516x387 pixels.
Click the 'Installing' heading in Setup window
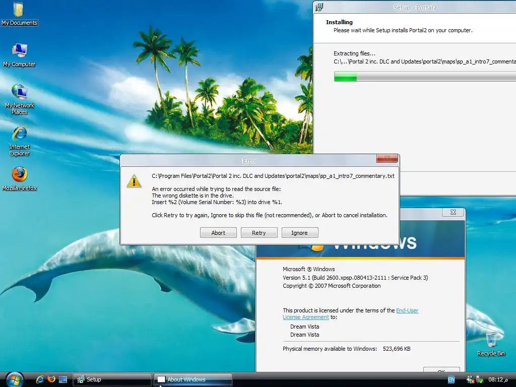pos(339,22)
